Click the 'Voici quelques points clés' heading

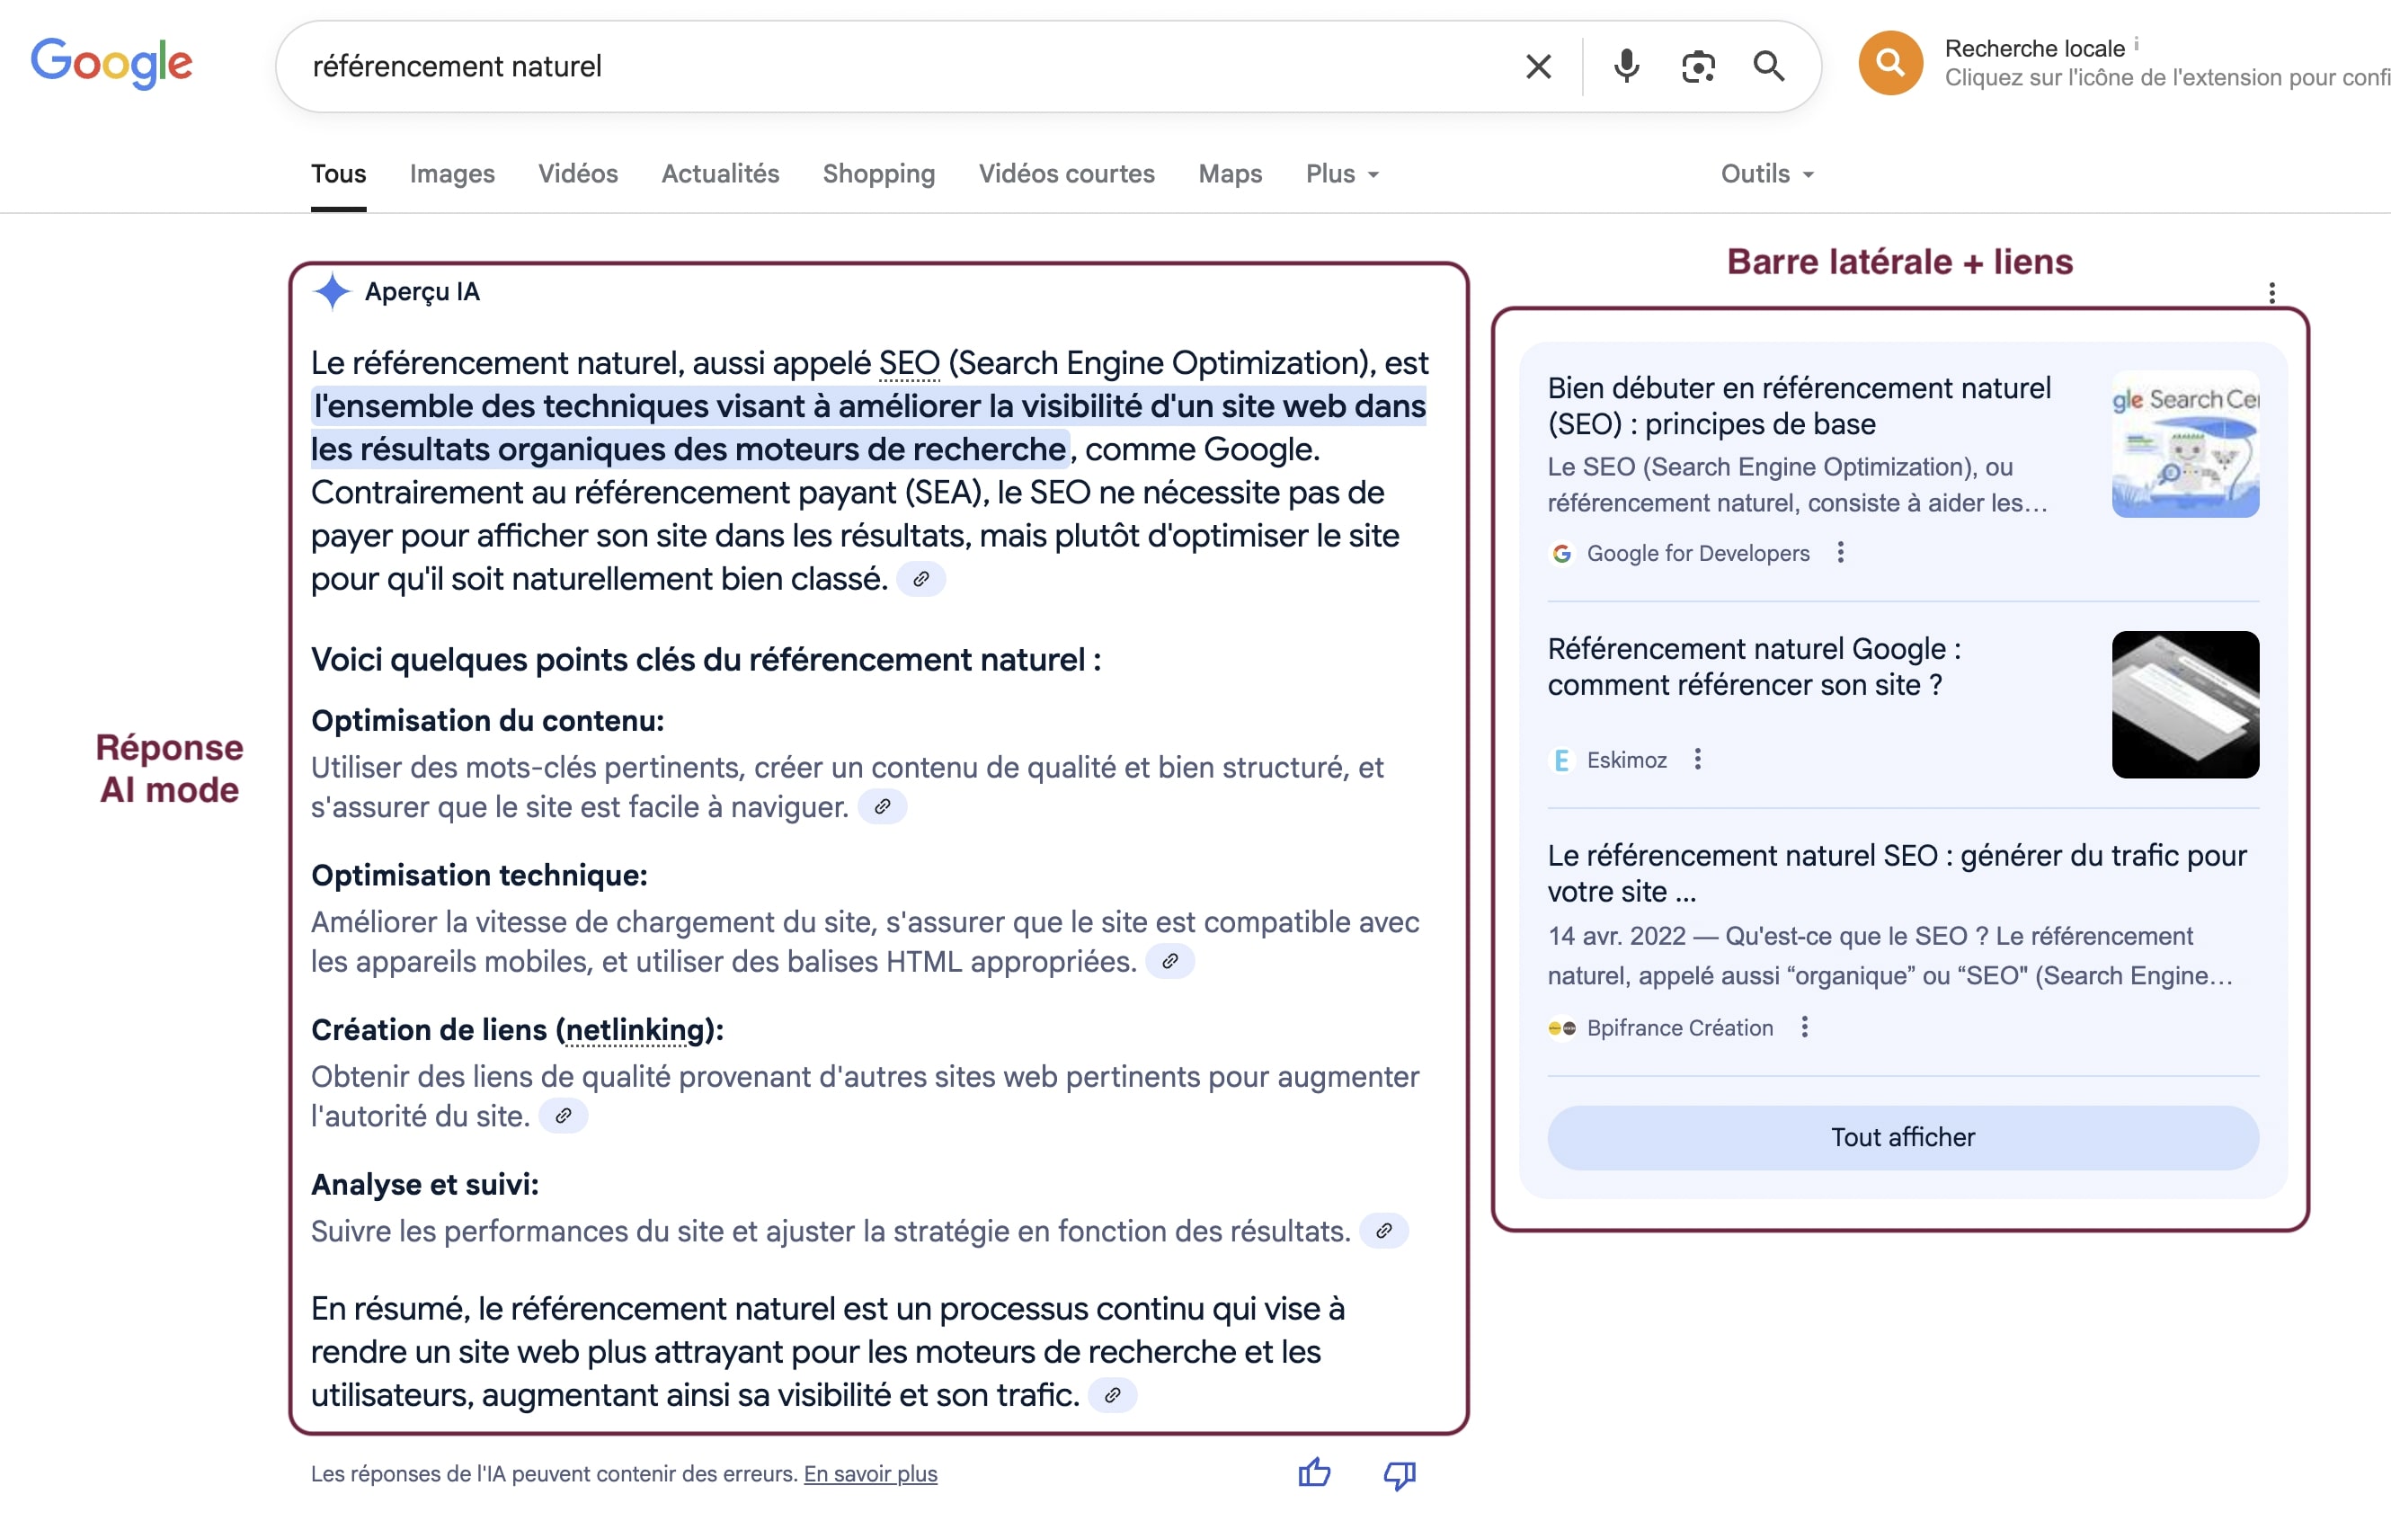[x=706, y=659]
